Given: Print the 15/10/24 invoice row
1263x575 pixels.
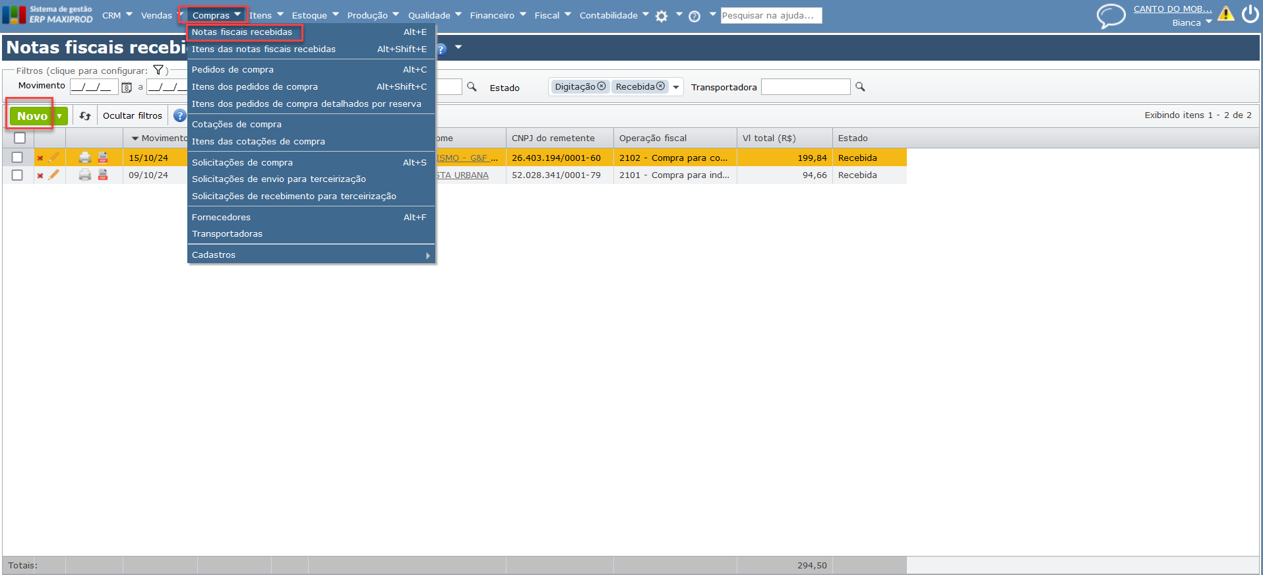Looking at the screenshot, I should 85,158.
